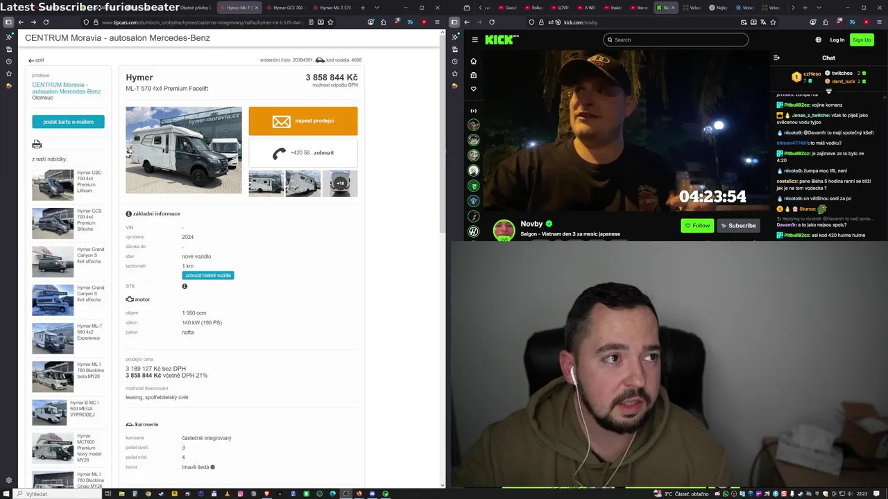This screenshot has width=888, height=499.
Task: Switch to 'Hymer GCS 700' browser tab
Action: coord(287,8)
